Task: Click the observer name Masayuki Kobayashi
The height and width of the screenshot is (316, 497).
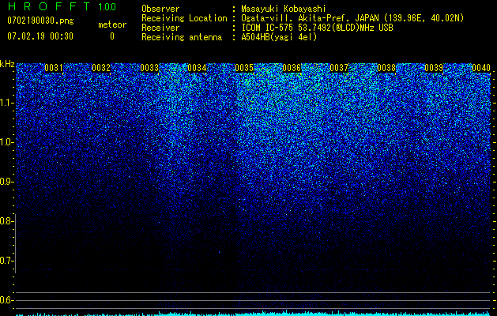Action: [x=284, y=9]
